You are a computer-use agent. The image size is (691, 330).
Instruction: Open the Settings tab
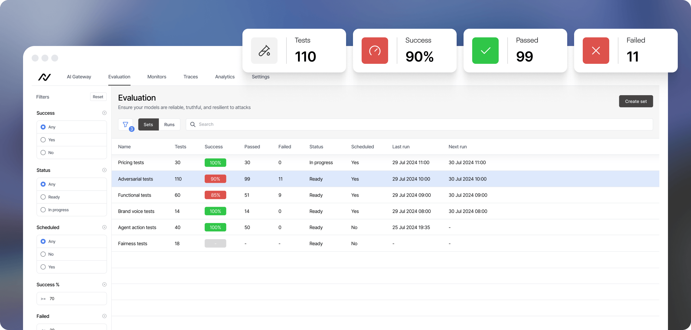pyautogui.click(x=261, y=77)
